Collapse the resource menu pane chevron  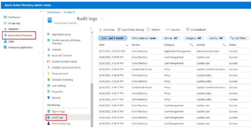click(91, 28)
